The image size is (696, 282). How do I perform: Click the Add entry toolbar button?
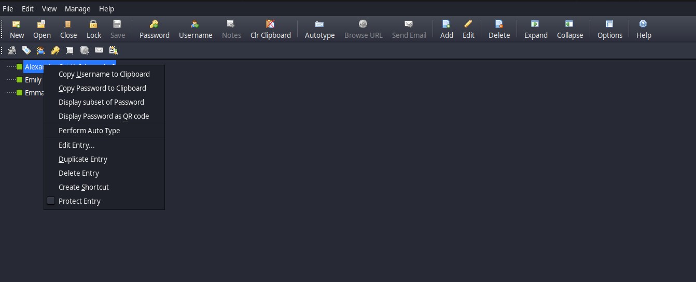tap(446, 29)
